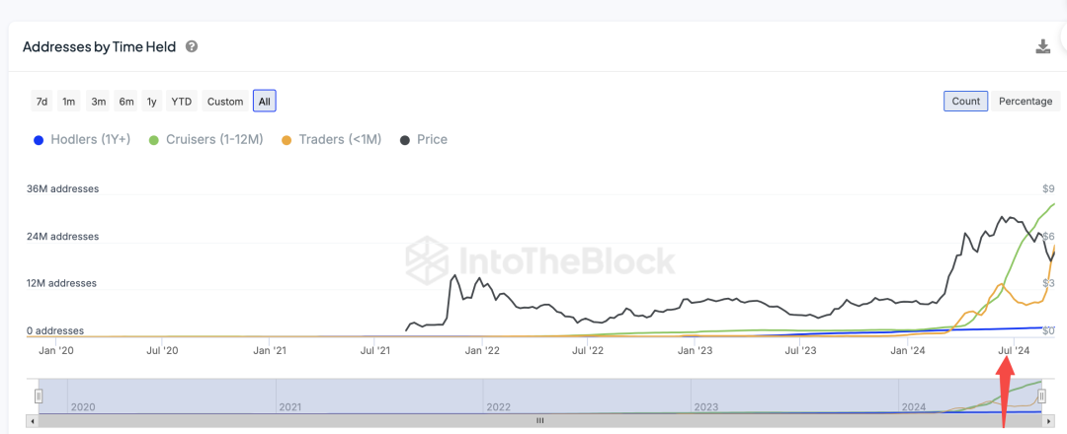Click the right scroll arrow of the navigator
Viewport: 1067px width, 434px height.
pyautogui.click(x=1047, y=420)
